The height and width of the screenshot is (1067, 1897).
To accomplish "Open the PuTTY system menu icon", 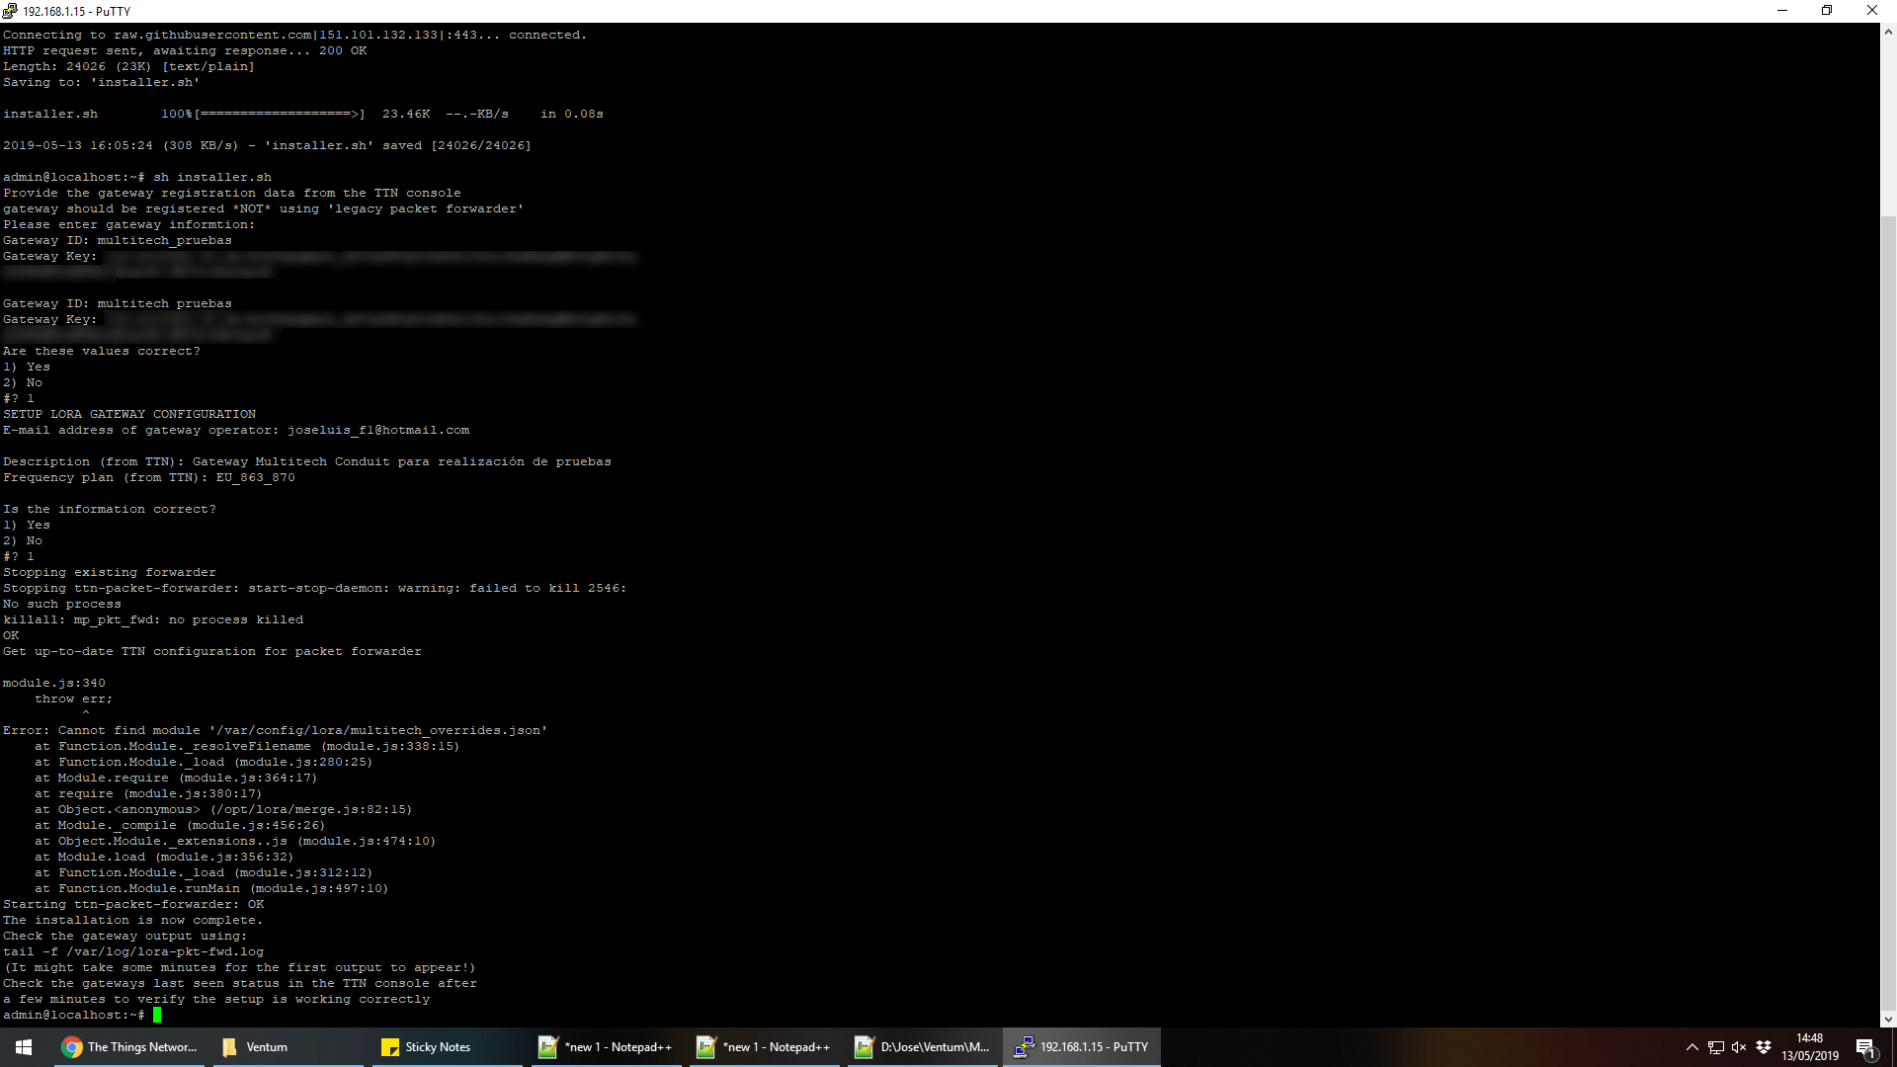I will pyautogui.click(x=10, y=11).
